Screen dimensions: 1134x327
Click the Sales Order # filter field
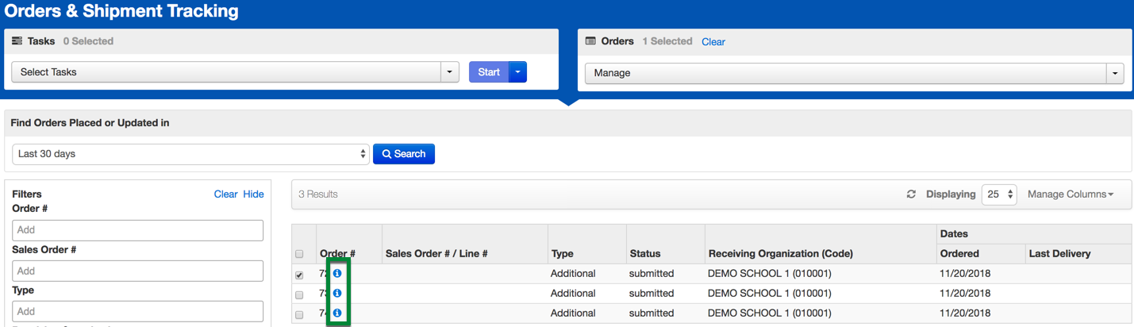click(x=137, y=271)
